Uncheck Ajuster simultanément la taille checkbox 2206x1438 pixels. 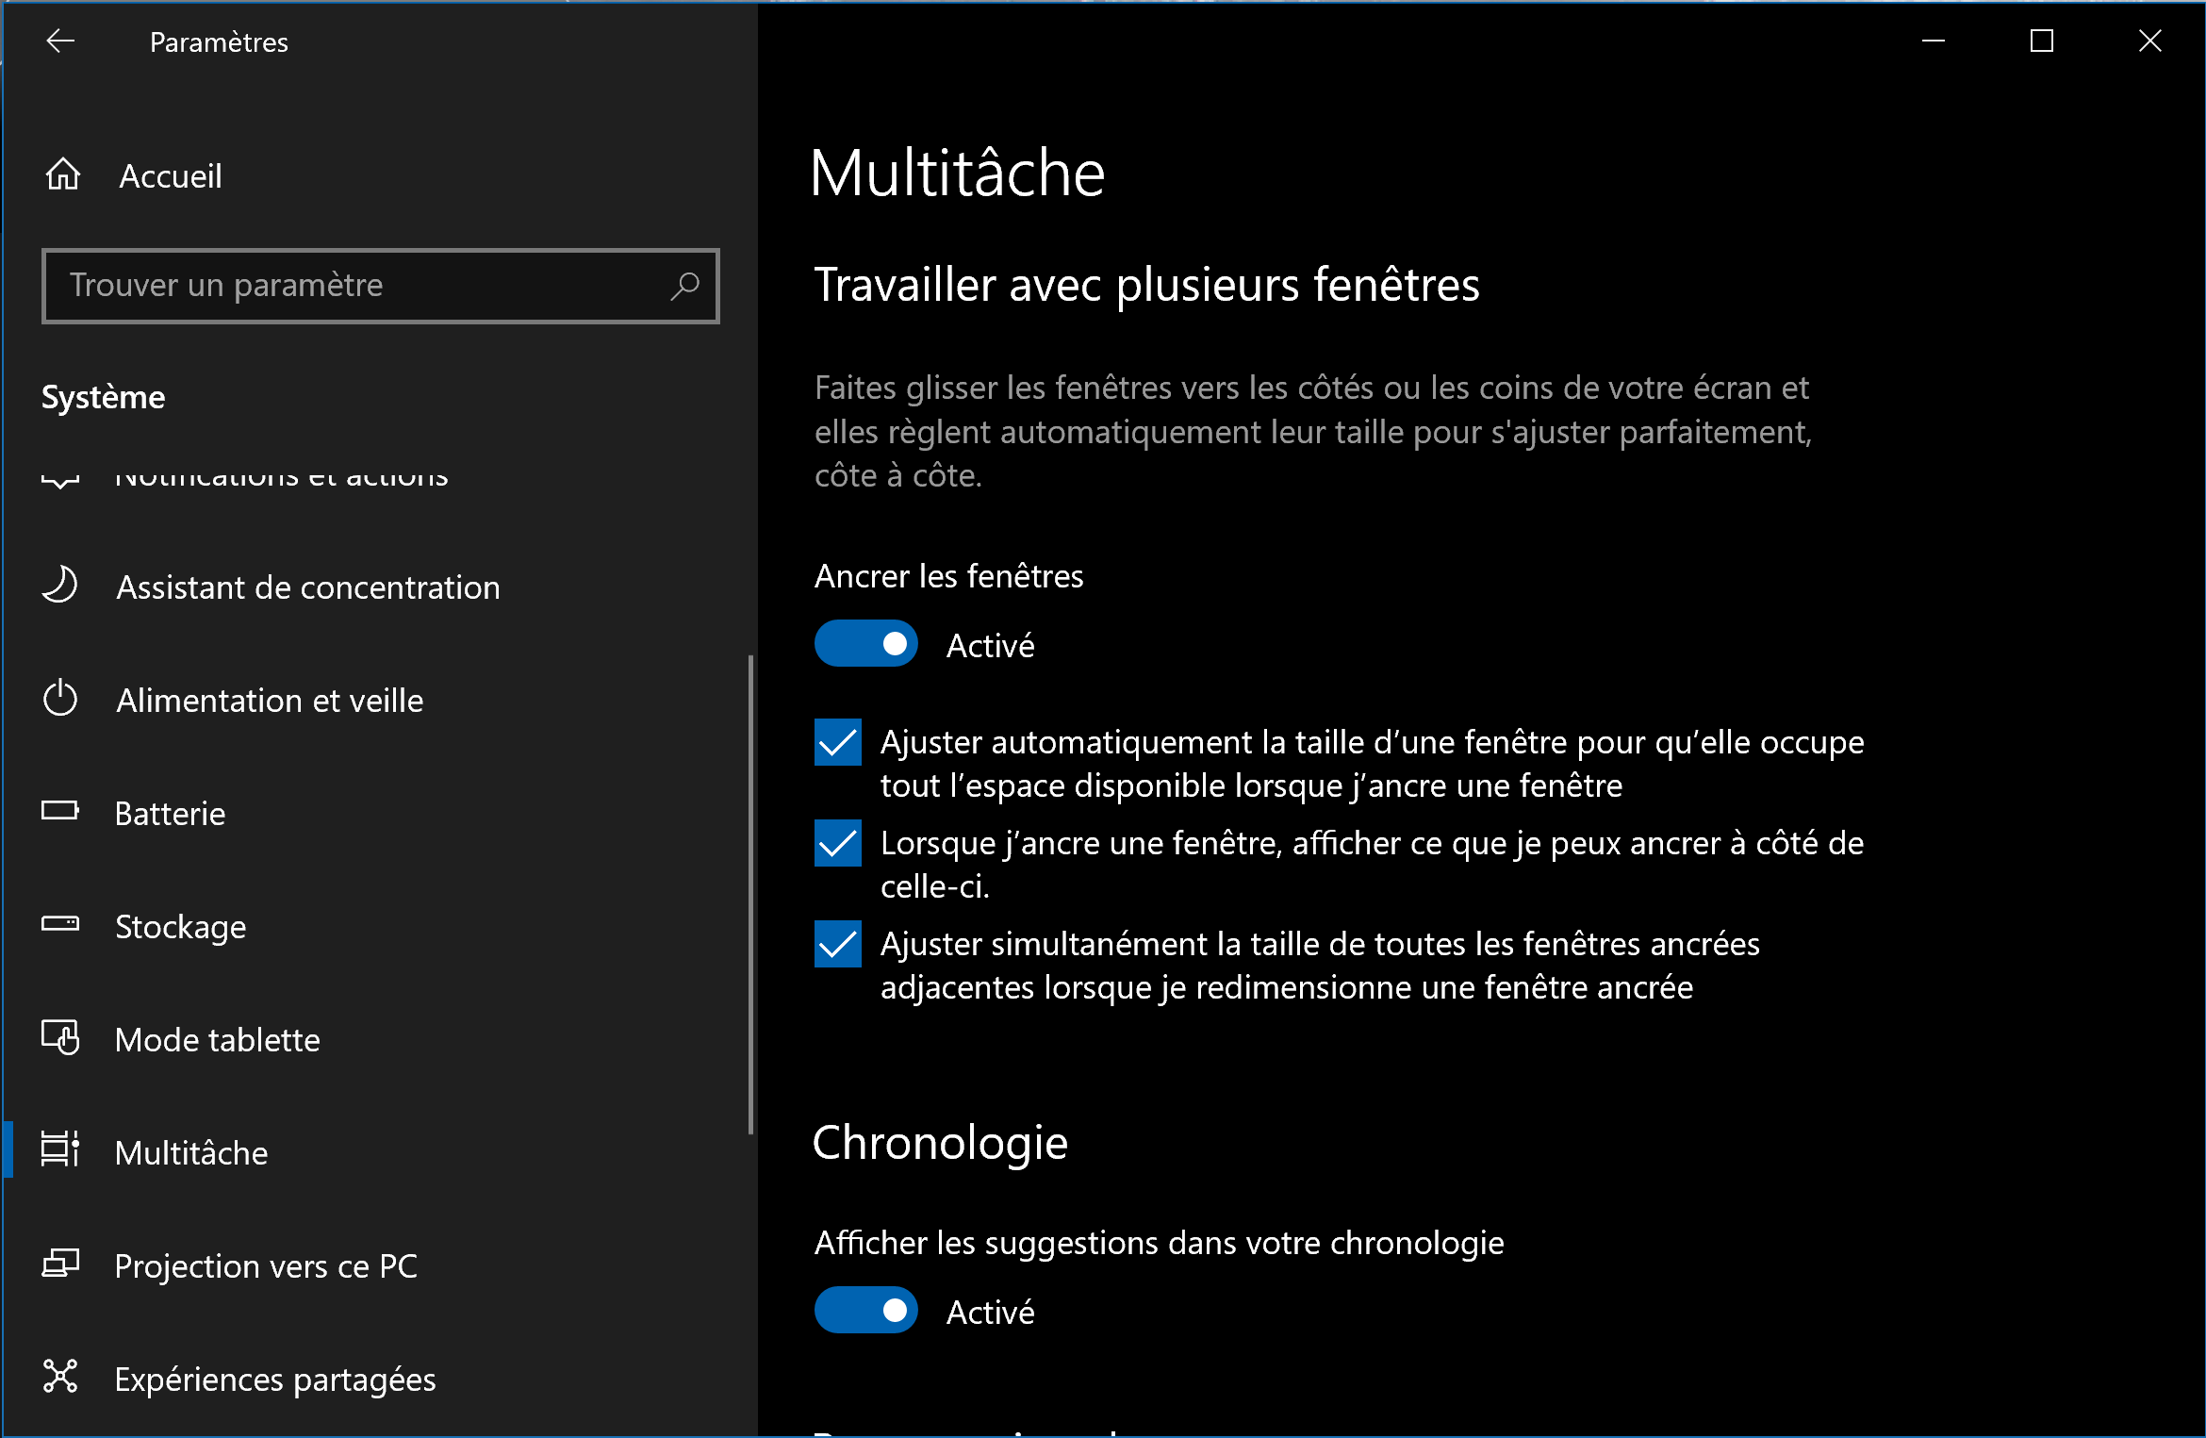(837, 945)
